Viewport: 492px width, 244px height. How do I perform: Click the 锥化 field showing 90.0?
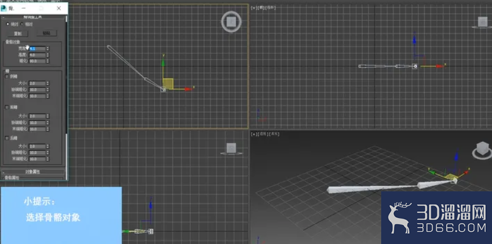pyautogui.click(x=37, y=61)
